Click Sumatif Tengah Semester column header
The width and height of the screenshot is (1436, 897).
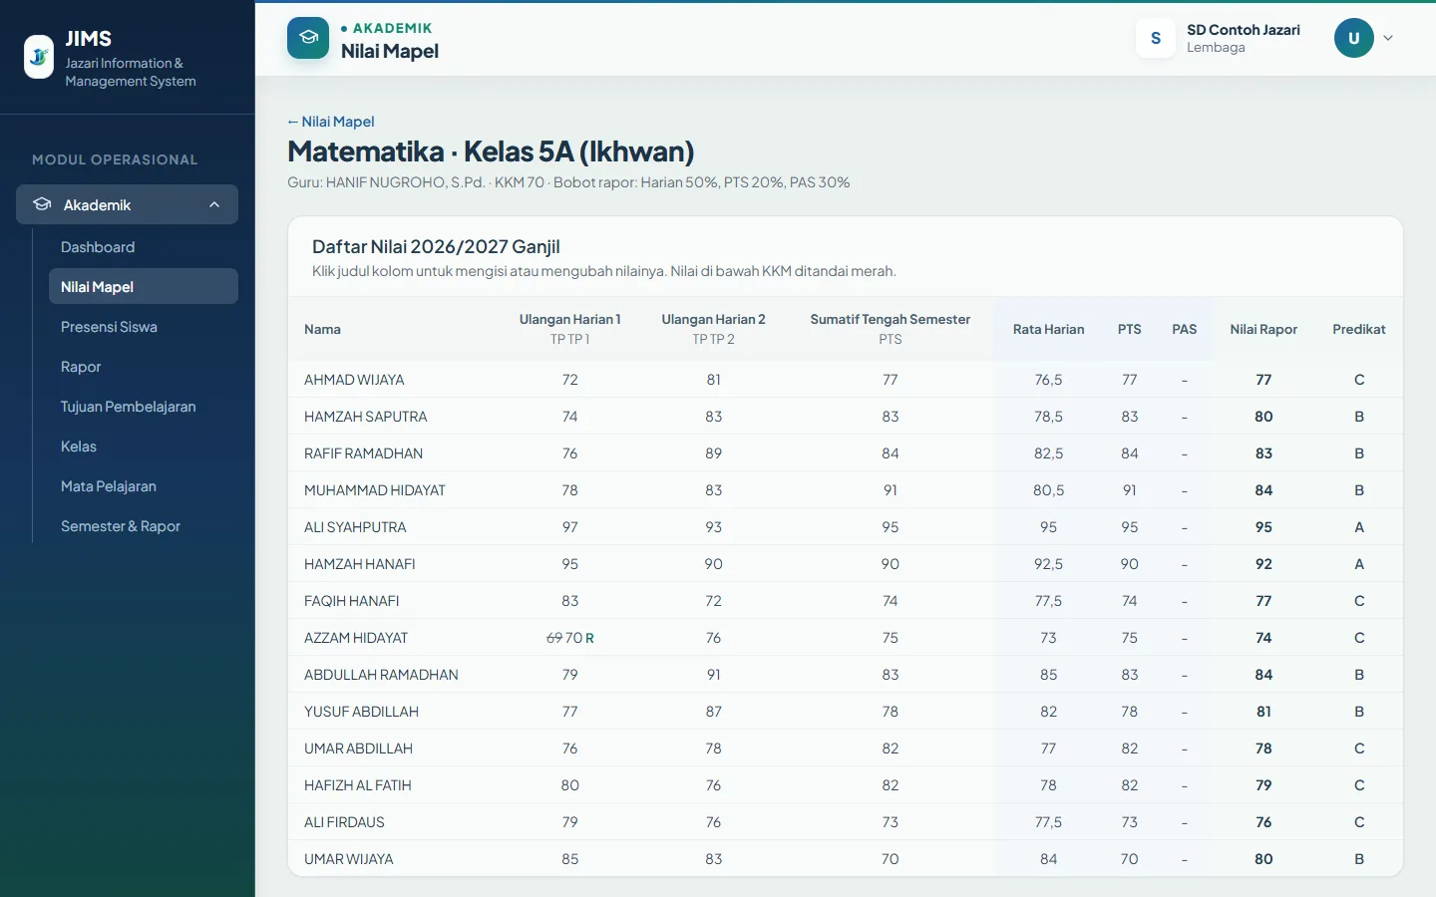coord(890,329)
